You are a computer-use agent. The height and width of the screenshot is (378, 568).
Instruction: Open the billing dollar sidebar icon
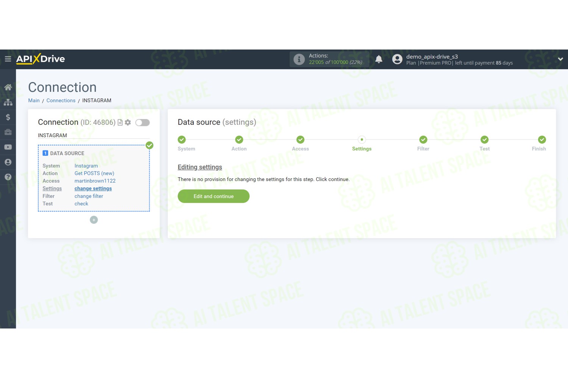tap(8, 117)
